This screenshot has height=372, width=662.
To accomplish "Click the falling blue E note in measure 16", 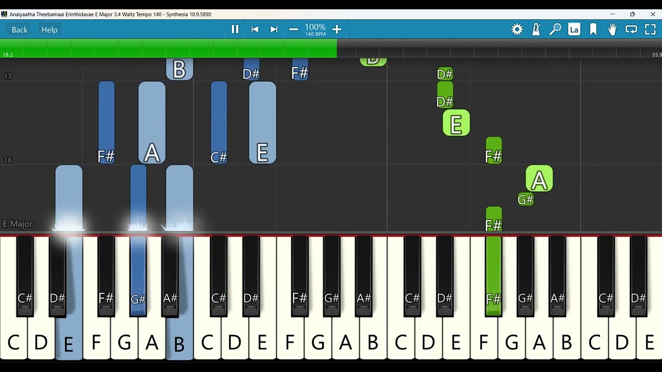I will [262, 122].
